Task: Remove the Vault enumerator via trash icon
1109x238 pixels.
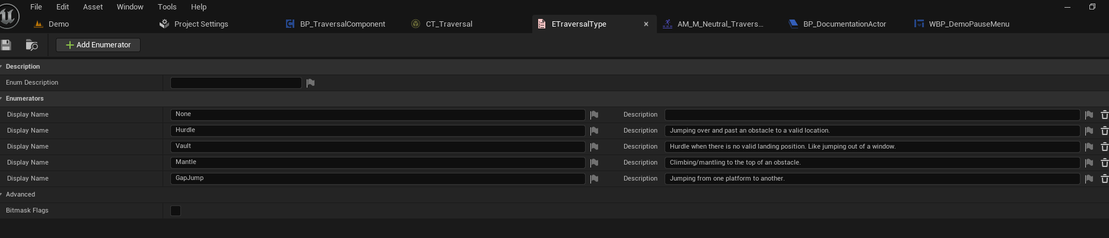Action: pos(1104,147)
